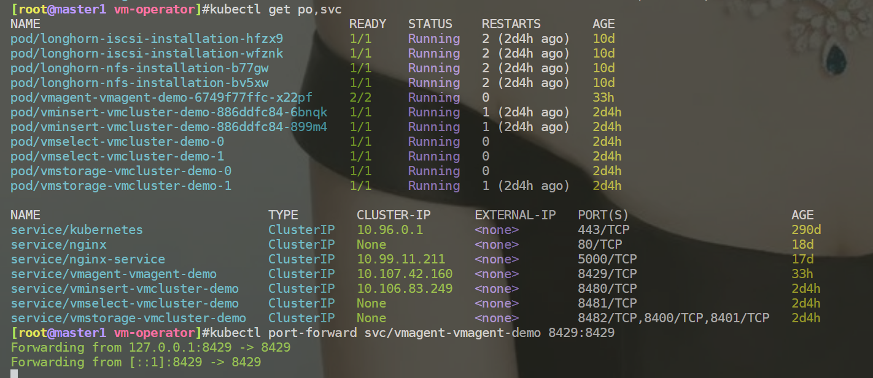Click the "service/vmagent-vmagent-demo" service name
This screenshot has width=873, height=378.
pos(114,274)
